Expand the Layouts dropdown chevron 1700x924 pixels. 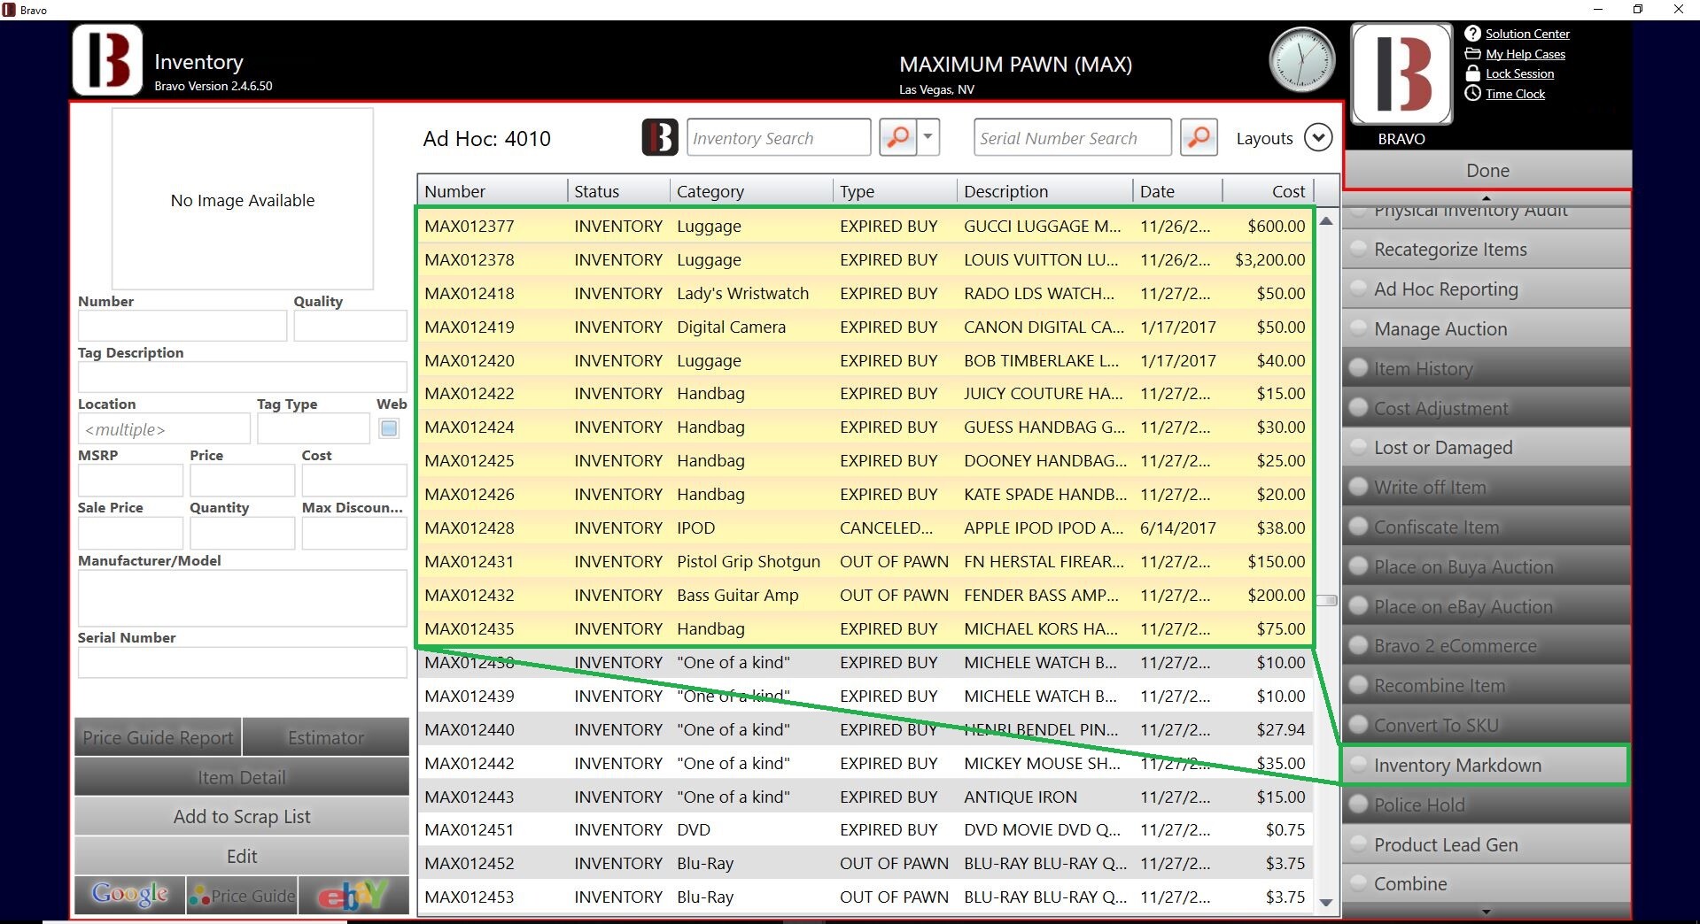[1318, 137]
